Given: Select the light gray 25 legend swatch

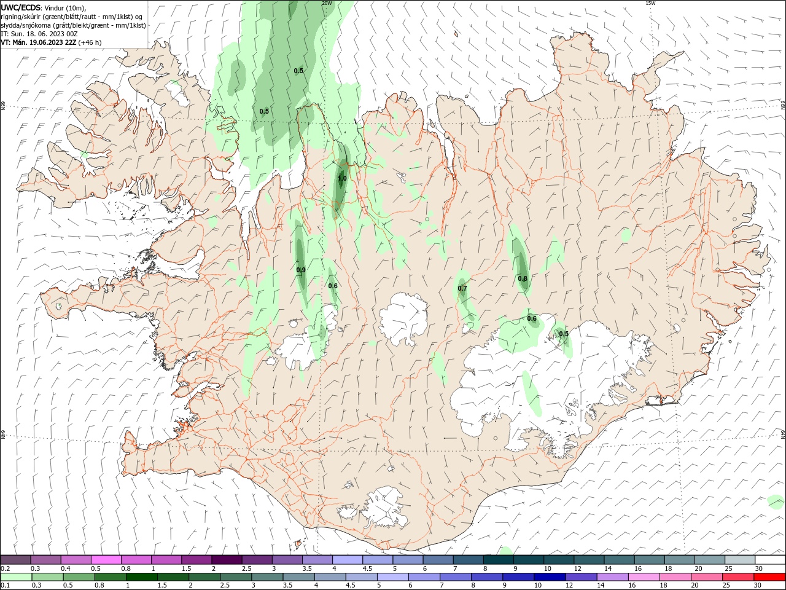Looking at the screenshot, I should point(740,560).
